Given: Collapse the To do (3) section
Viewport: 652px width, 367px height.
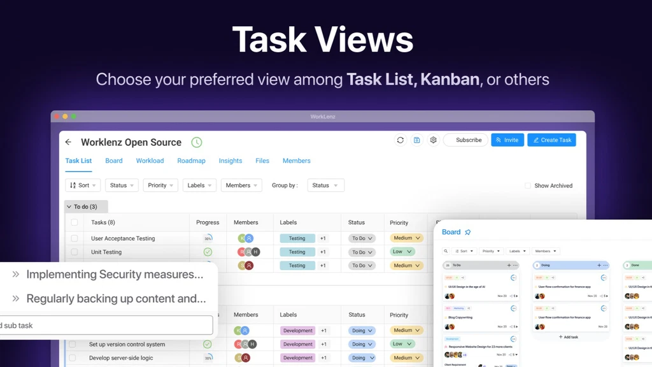Looking at the screenshot, I should pos(69,206).
